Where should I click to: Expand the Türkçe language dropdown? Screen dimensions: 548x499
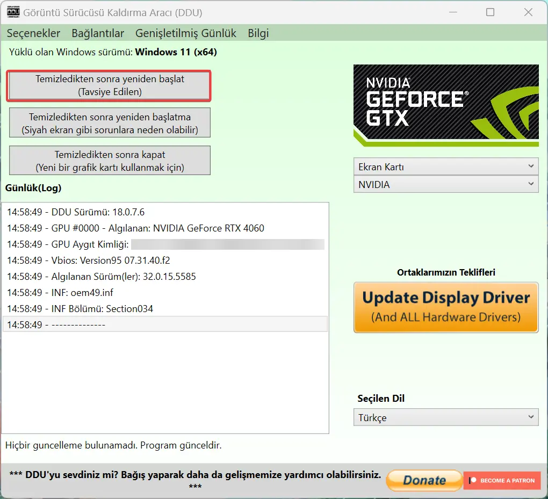[x=446, y=417]
